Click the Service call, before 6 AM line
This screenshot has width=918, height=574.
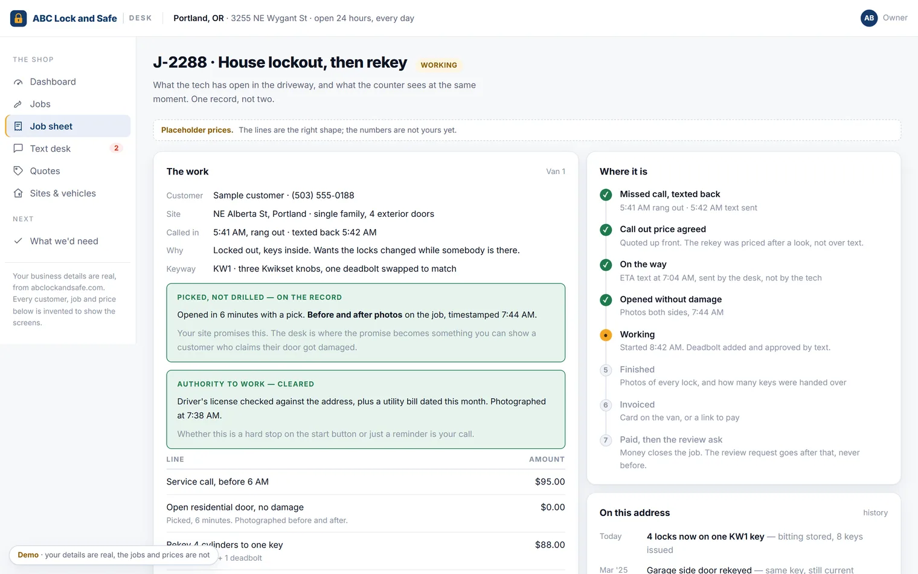[x=217, y=482]
